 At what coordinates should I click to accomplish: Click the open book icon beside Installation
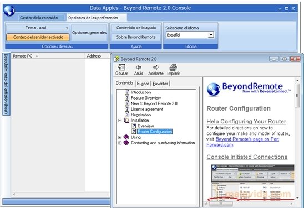[126, 120]
